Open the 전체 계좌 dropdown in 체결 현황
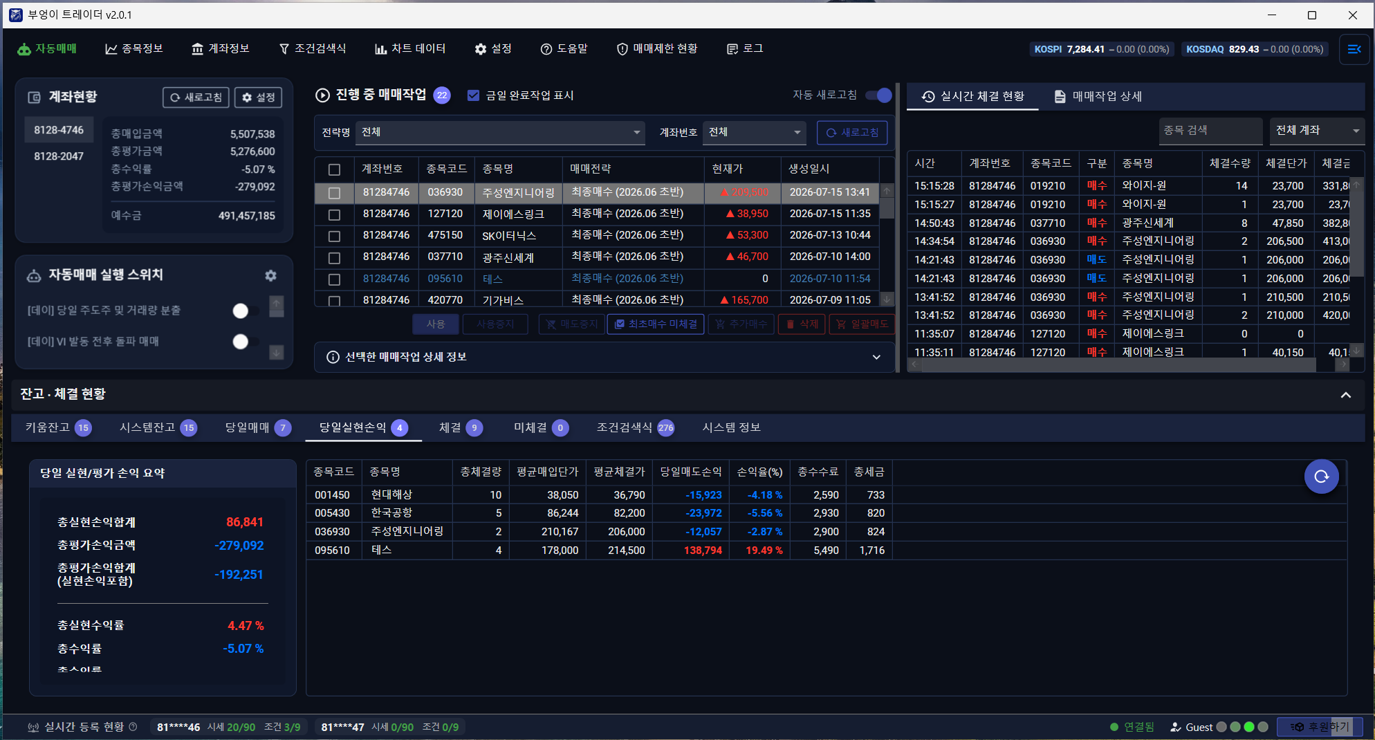The width and height of the screenshot is (1375, 740). click(x=1317, y=130)
